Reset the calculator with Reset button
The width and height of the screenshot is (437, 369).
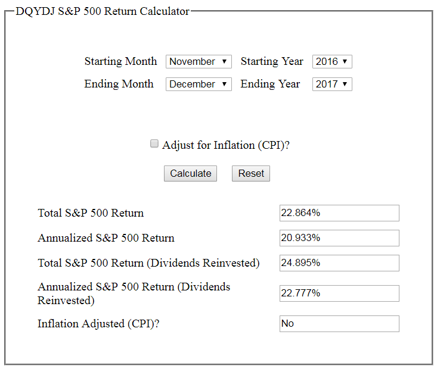click(x=251, y=173)
